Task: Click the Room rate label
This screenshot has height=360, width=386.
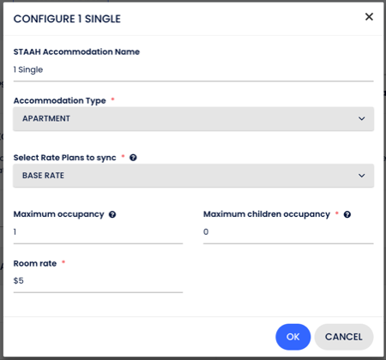Action: pos(35,263)
